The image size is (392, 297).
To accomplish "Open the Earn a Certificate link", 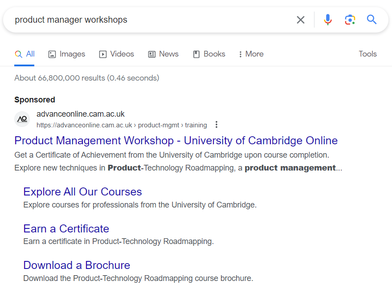I will coord(66,228).
